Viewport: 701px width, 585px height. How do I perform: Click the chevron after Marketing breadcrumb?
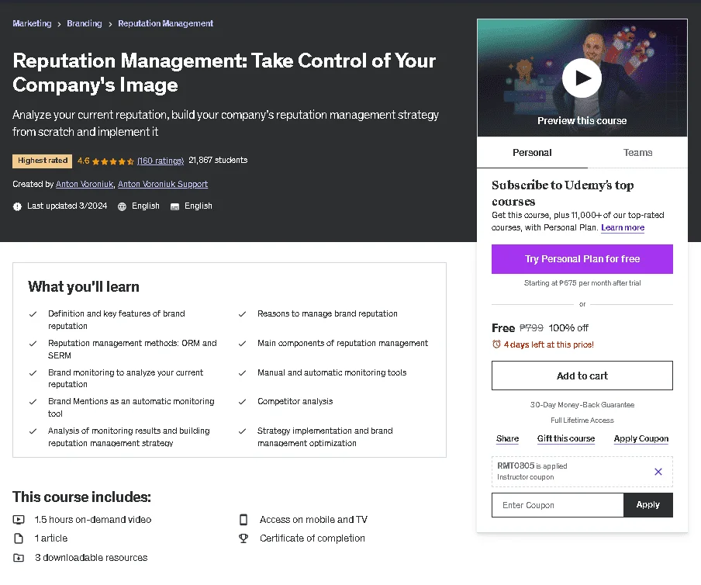pyautogui.click(x=59, y=24)
